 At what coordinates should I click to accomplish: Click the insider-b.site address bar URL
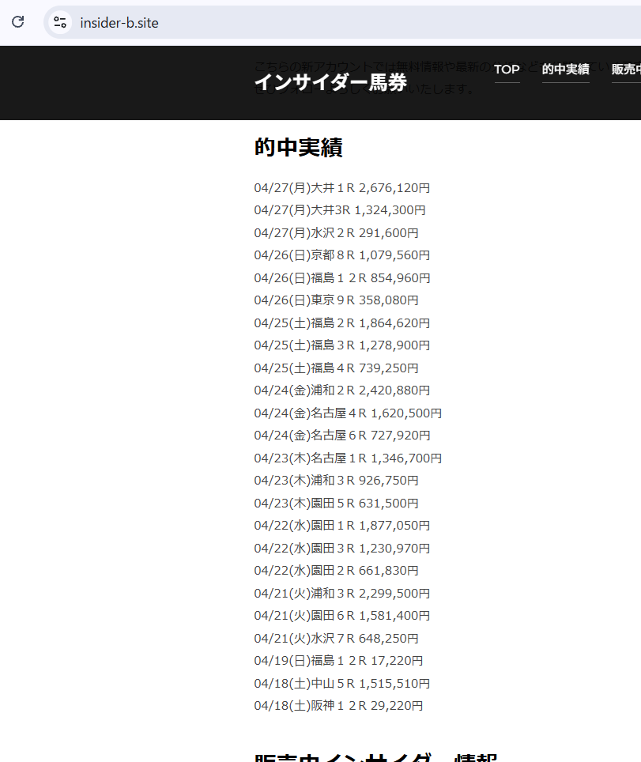pyautogui.click(x=119, y=23)
